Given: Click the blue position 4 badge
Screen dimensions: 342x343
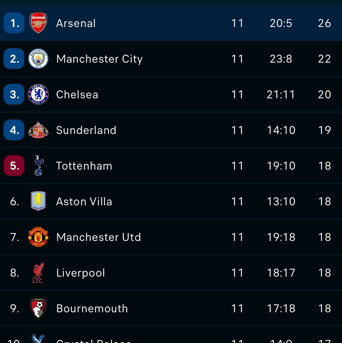Looking at the screenshot, I should (x=14, y=130).
